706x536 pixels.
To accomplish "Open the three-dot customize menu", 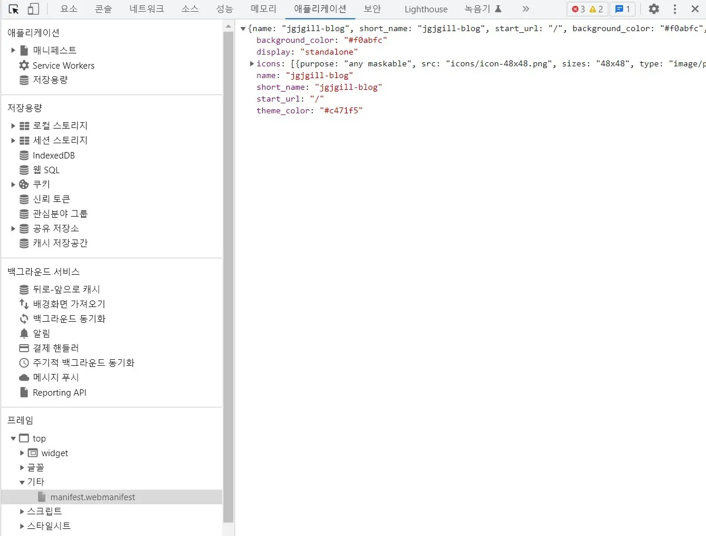I will (x=675, y=9).
